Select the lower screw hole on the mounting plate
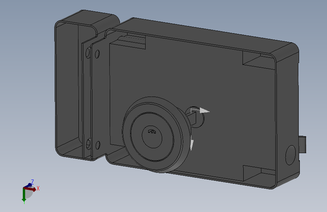 [x=98, y=145]
